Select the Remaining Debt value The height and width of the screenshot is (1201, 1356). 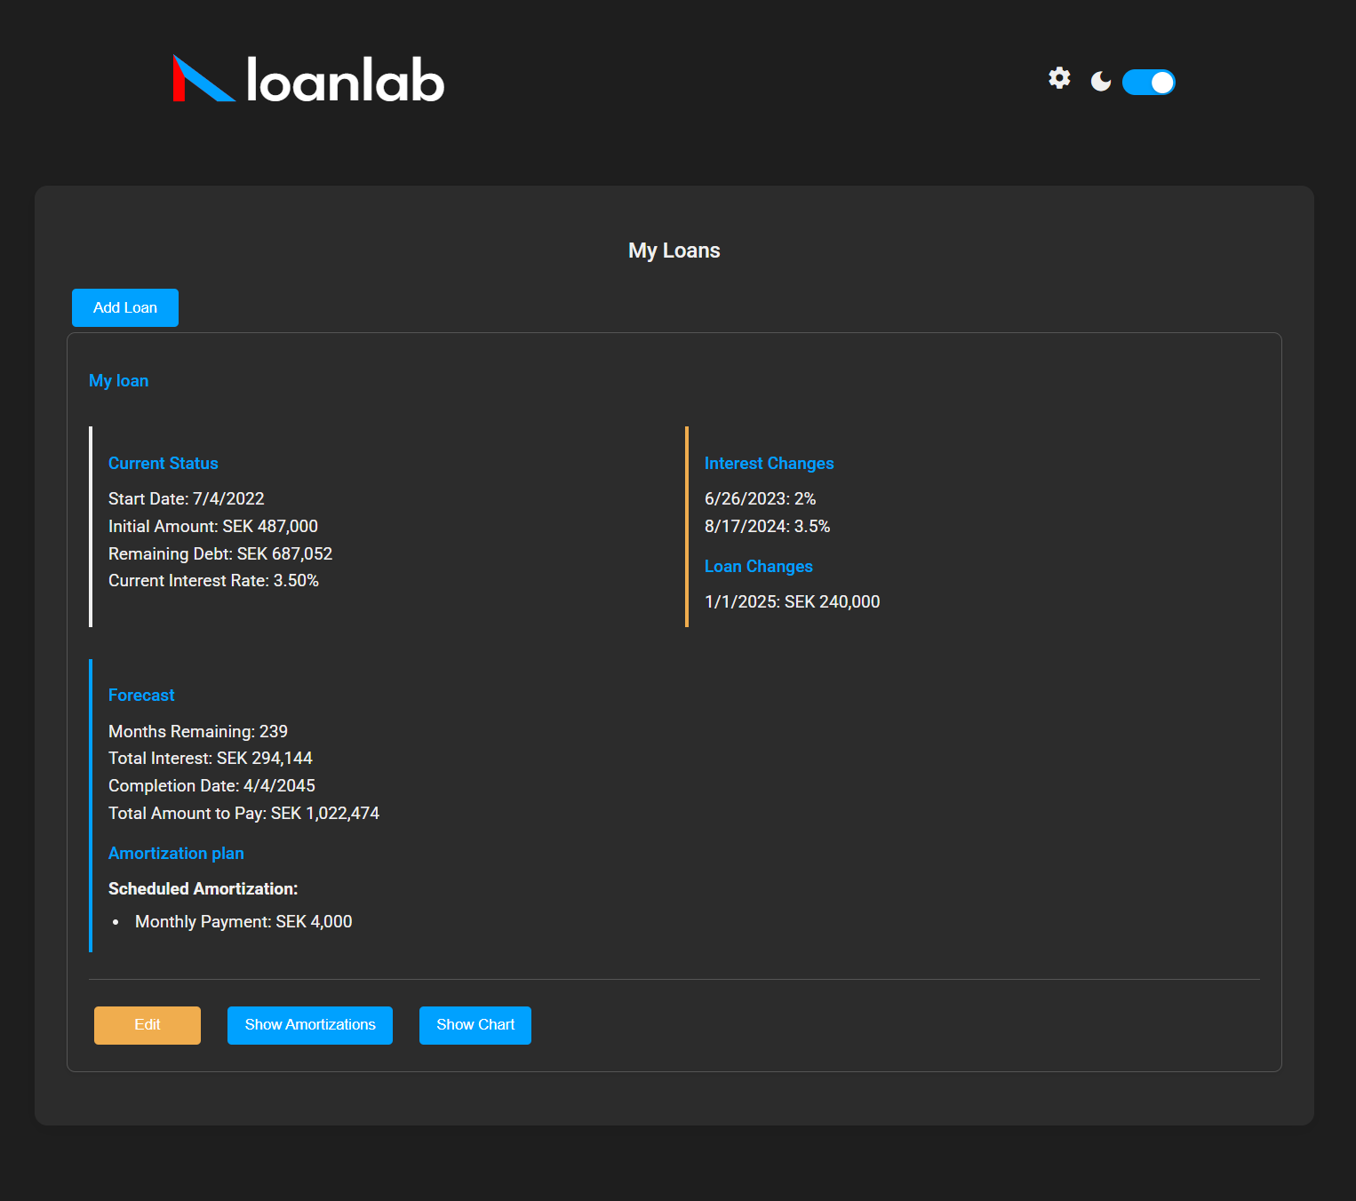[x=220, y=553]
